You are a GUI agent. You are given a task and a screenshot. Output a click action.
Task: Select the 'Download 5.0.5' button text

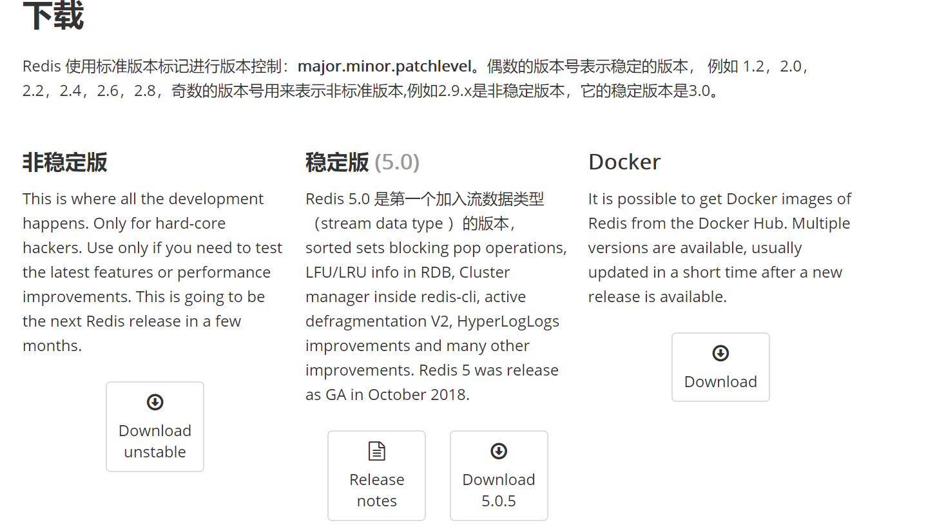[x=499, y=490]
